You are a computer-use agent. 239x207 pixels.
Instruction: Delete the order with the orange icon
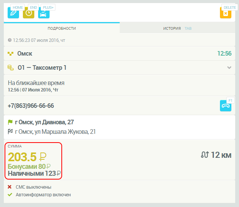[225, 13]
